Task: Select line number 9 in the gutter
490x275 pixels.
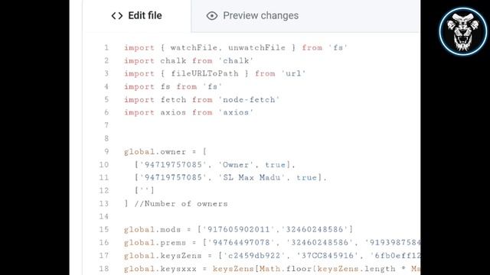Action: pyautogui.click(x=106, y=151)
